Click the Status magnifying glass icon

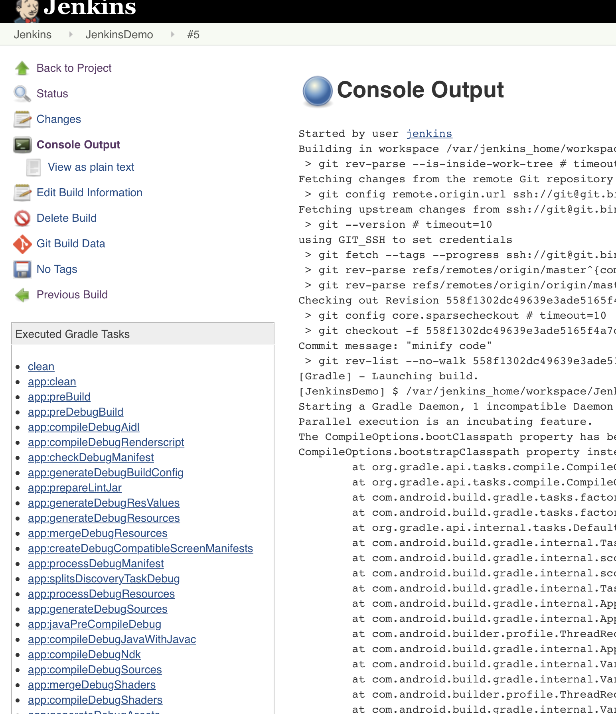(22, 94)
